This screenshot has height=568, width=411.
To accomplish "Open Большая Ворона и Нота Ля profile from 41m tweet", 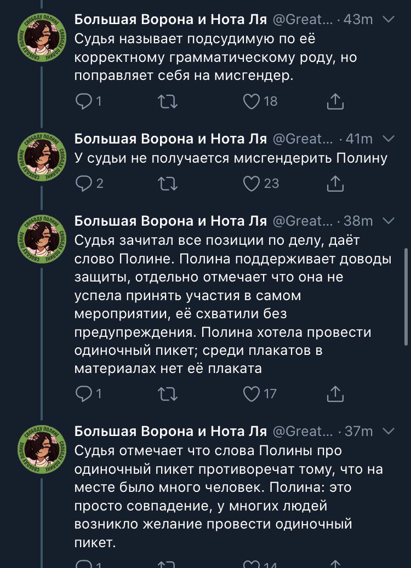I will point(170,139).
